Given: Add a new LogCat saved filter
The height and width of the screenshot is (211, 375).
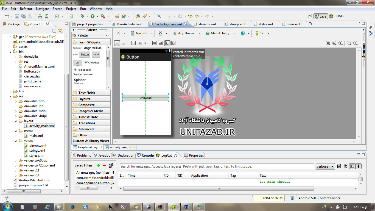Looking at the screenshot, I should click(x=98, y=165).
